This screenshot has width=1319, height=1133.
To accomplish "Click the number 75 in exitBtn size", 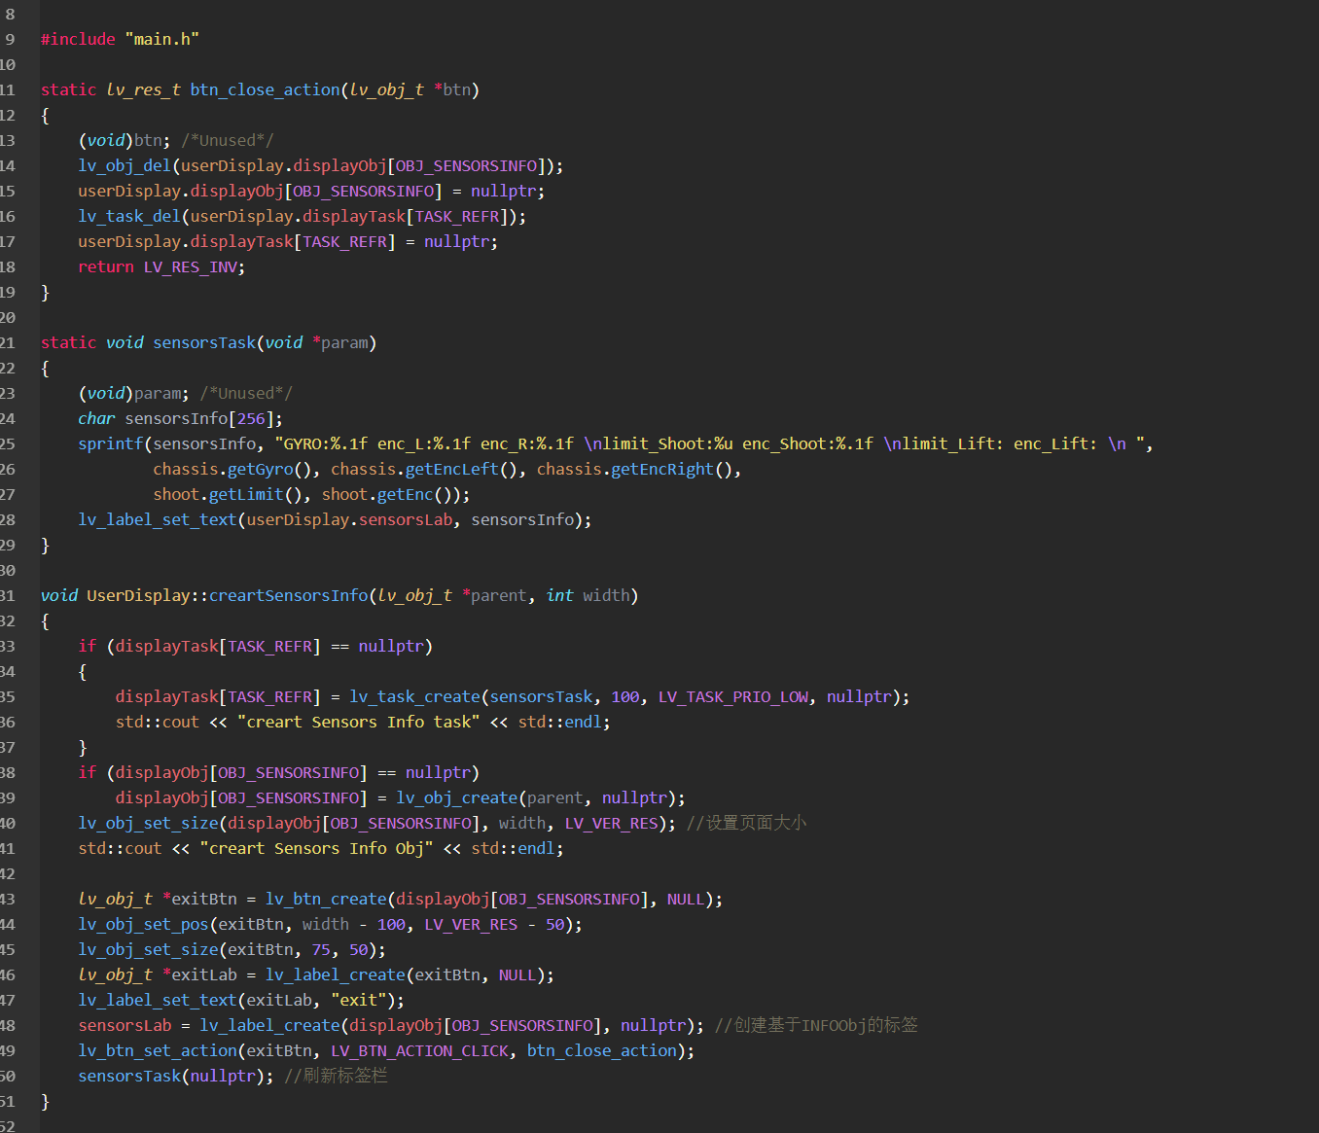I will [x=322, y=949].
